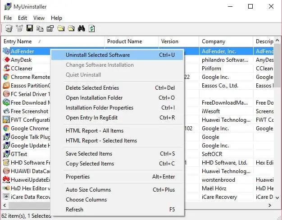Select the Google Update Helper entry

(x=30, y=146)
